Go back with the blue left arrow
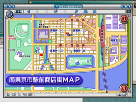The height and width of the screenshot is (102, 136). [x=29, y=12]
